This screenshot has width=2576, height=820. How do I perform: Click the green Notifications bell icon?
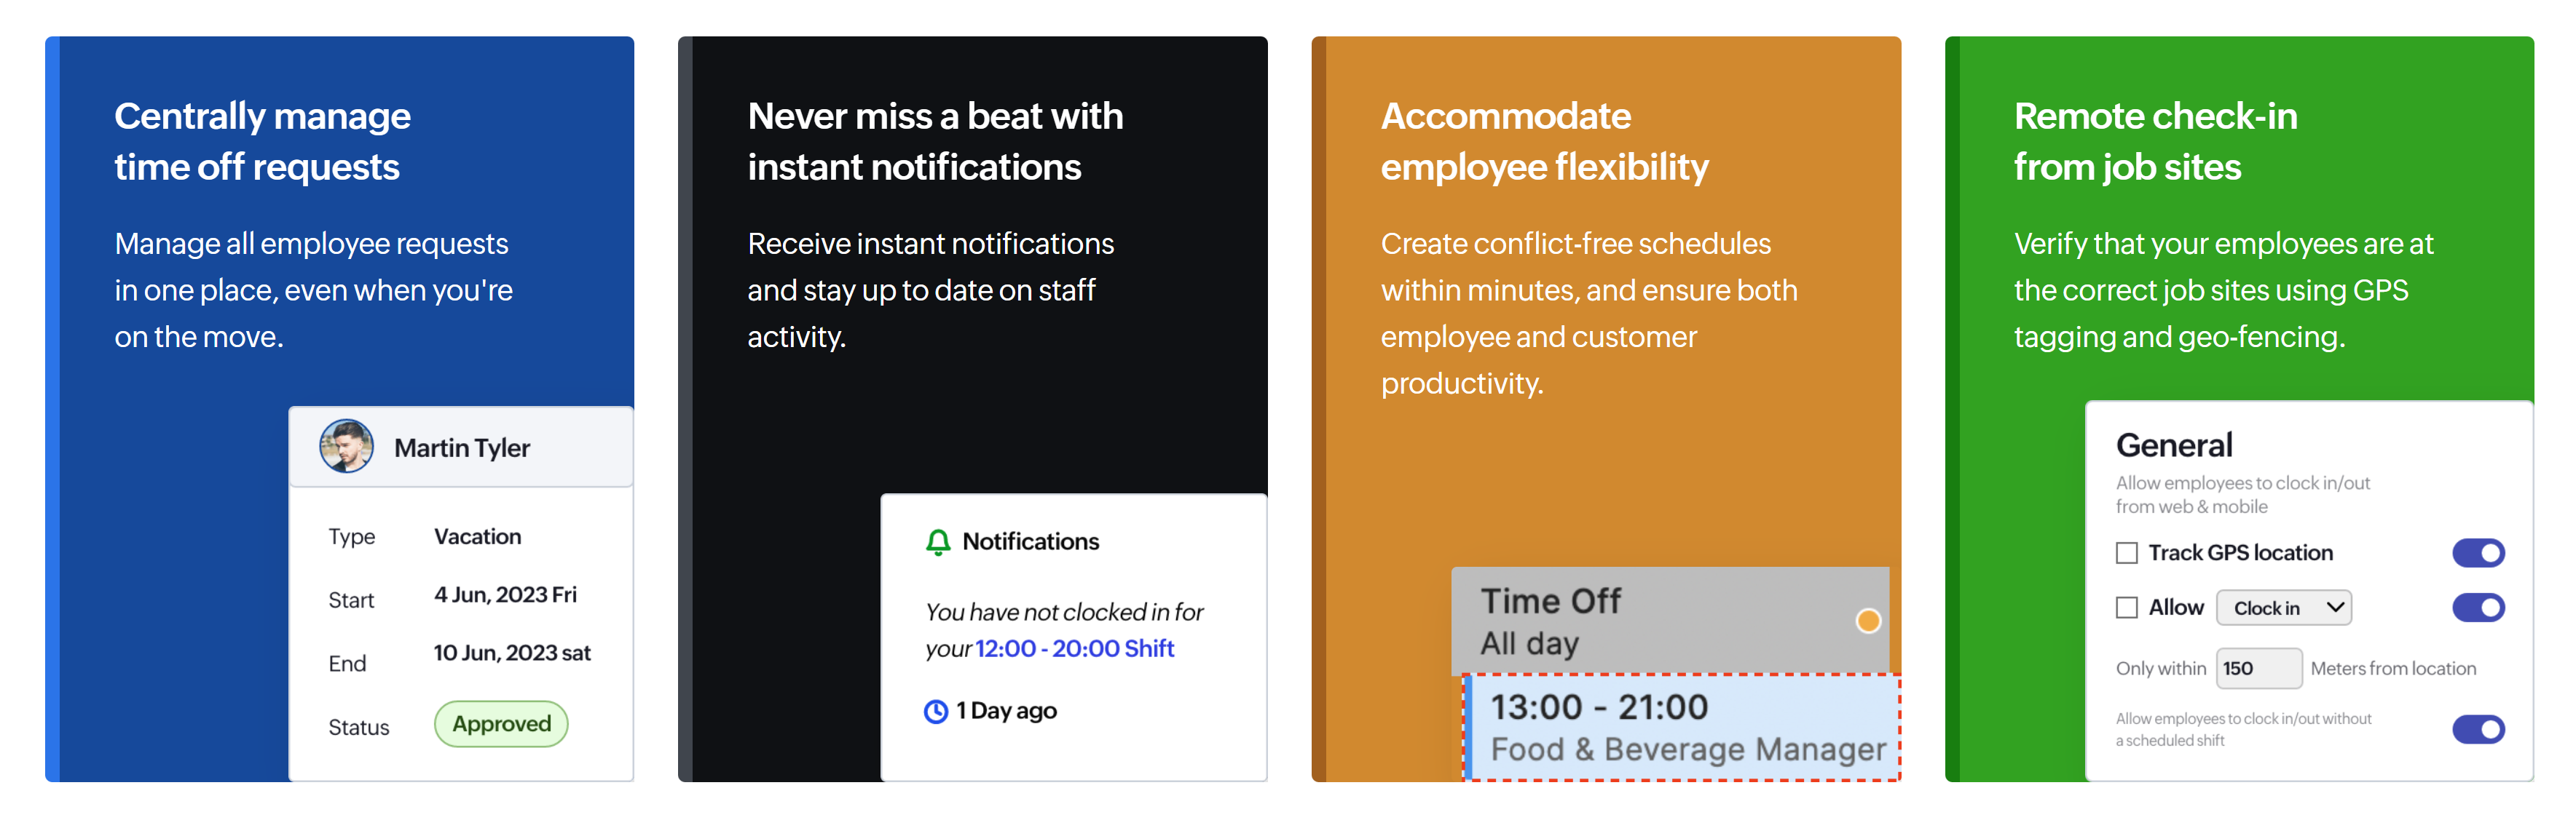pos(937,541)
